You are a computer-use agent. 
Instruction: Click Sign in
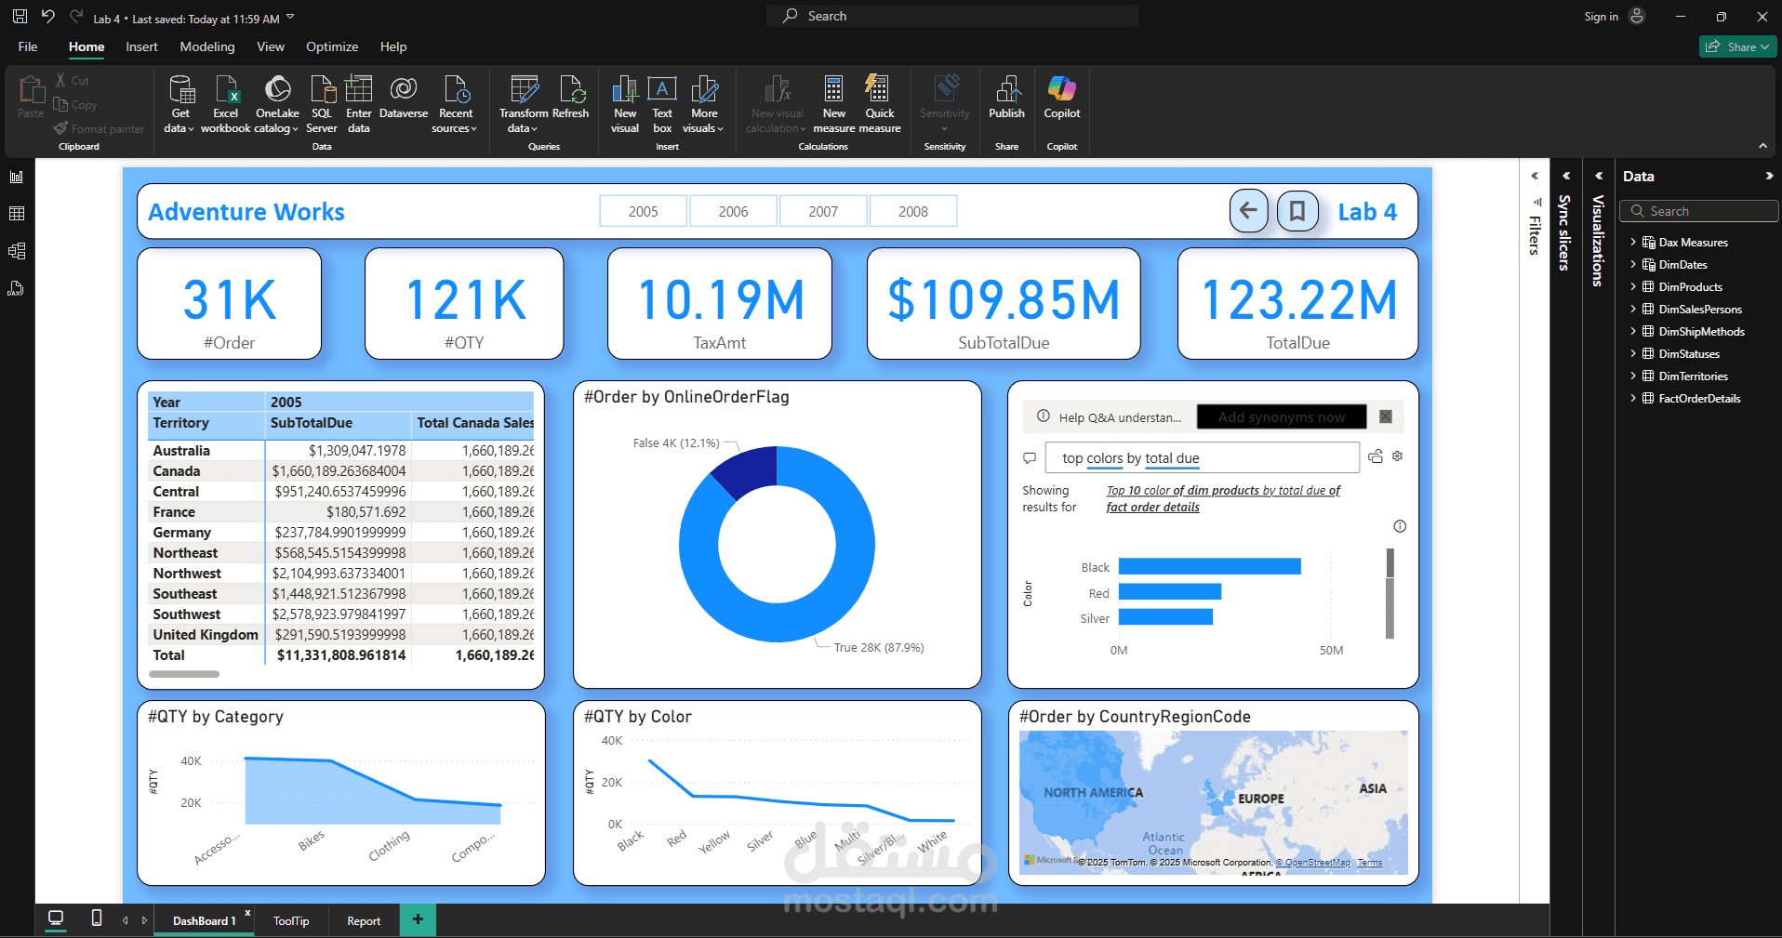coord(1601,17)
